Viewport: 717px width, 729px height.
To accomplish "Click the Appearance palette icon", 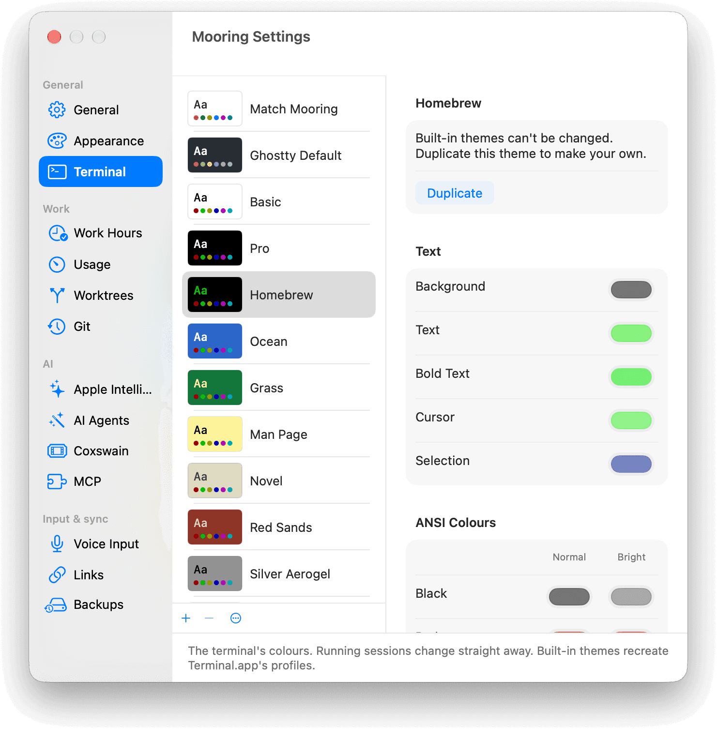I will click(57, 141).
